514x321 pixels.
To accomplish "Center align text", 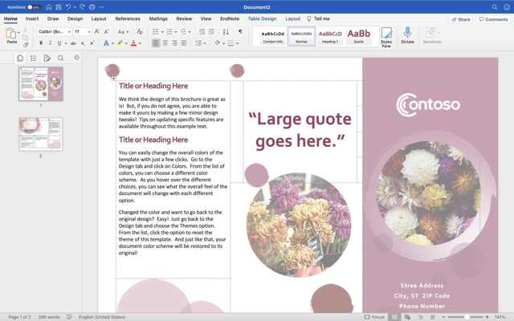I will click(165, 43).
